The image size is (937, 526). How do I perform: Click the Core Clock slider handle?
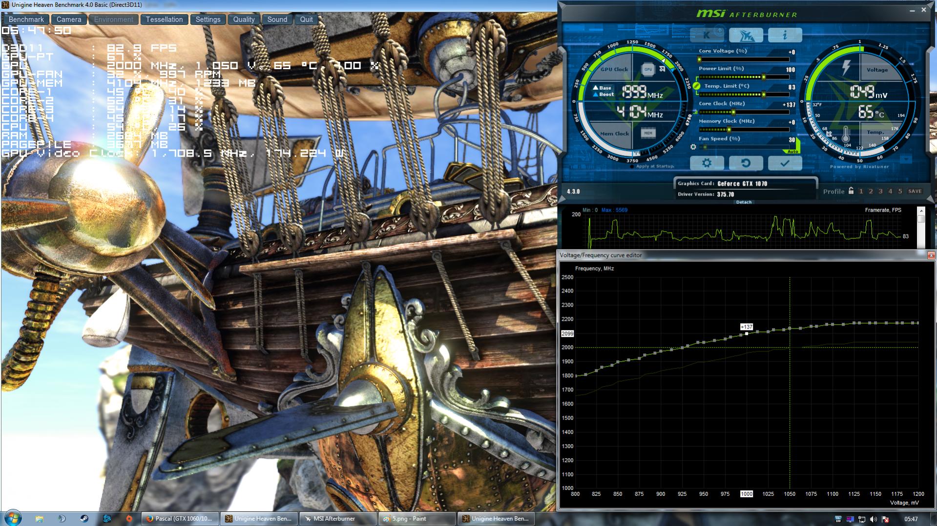point(733,112)
